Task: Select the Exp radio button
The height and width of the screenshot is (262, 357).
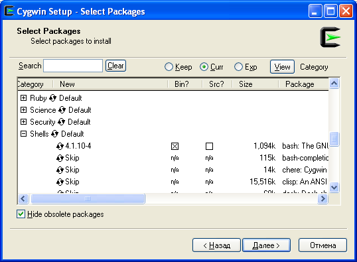Action: (x=238, y=67)
